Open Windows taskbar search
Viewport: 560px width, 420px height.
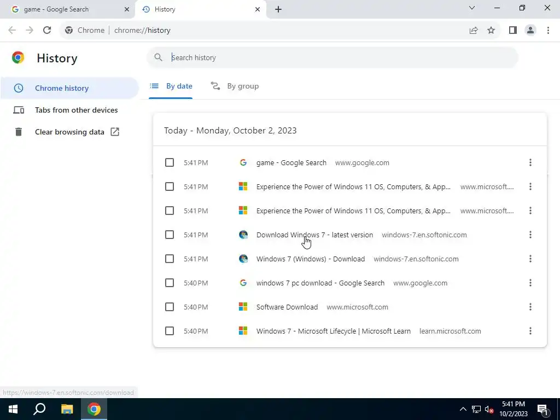point(39,409)
